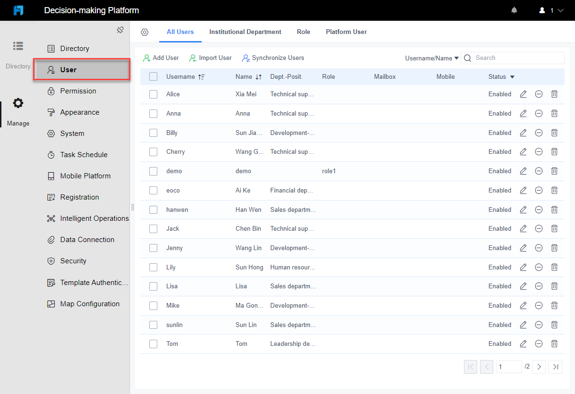The image size is (575, 394).
Task: Expand the account menu at top right
Action: [551, 9]
